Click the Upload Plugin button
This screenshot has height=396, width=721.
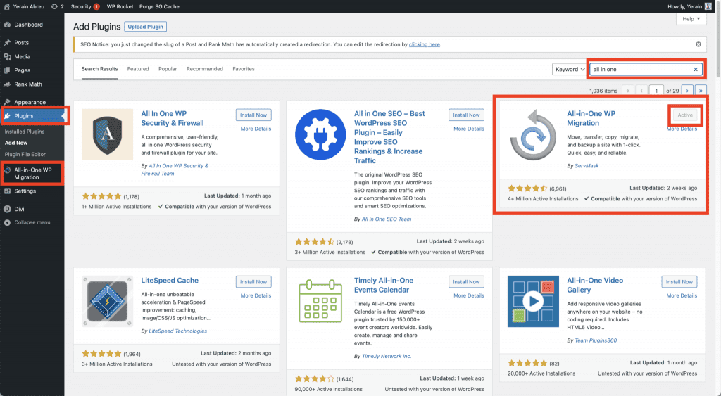pos(146,27)
